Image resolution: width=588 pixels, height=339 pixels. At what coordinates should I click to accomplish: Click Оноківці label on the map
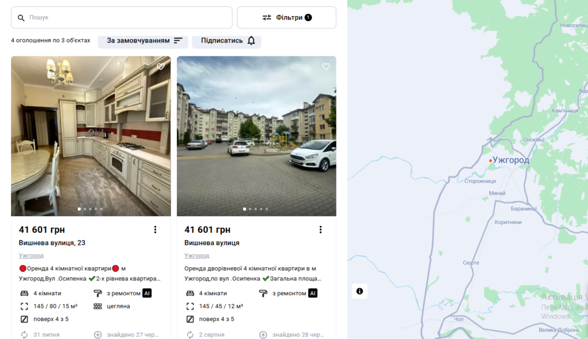[534, 139]
